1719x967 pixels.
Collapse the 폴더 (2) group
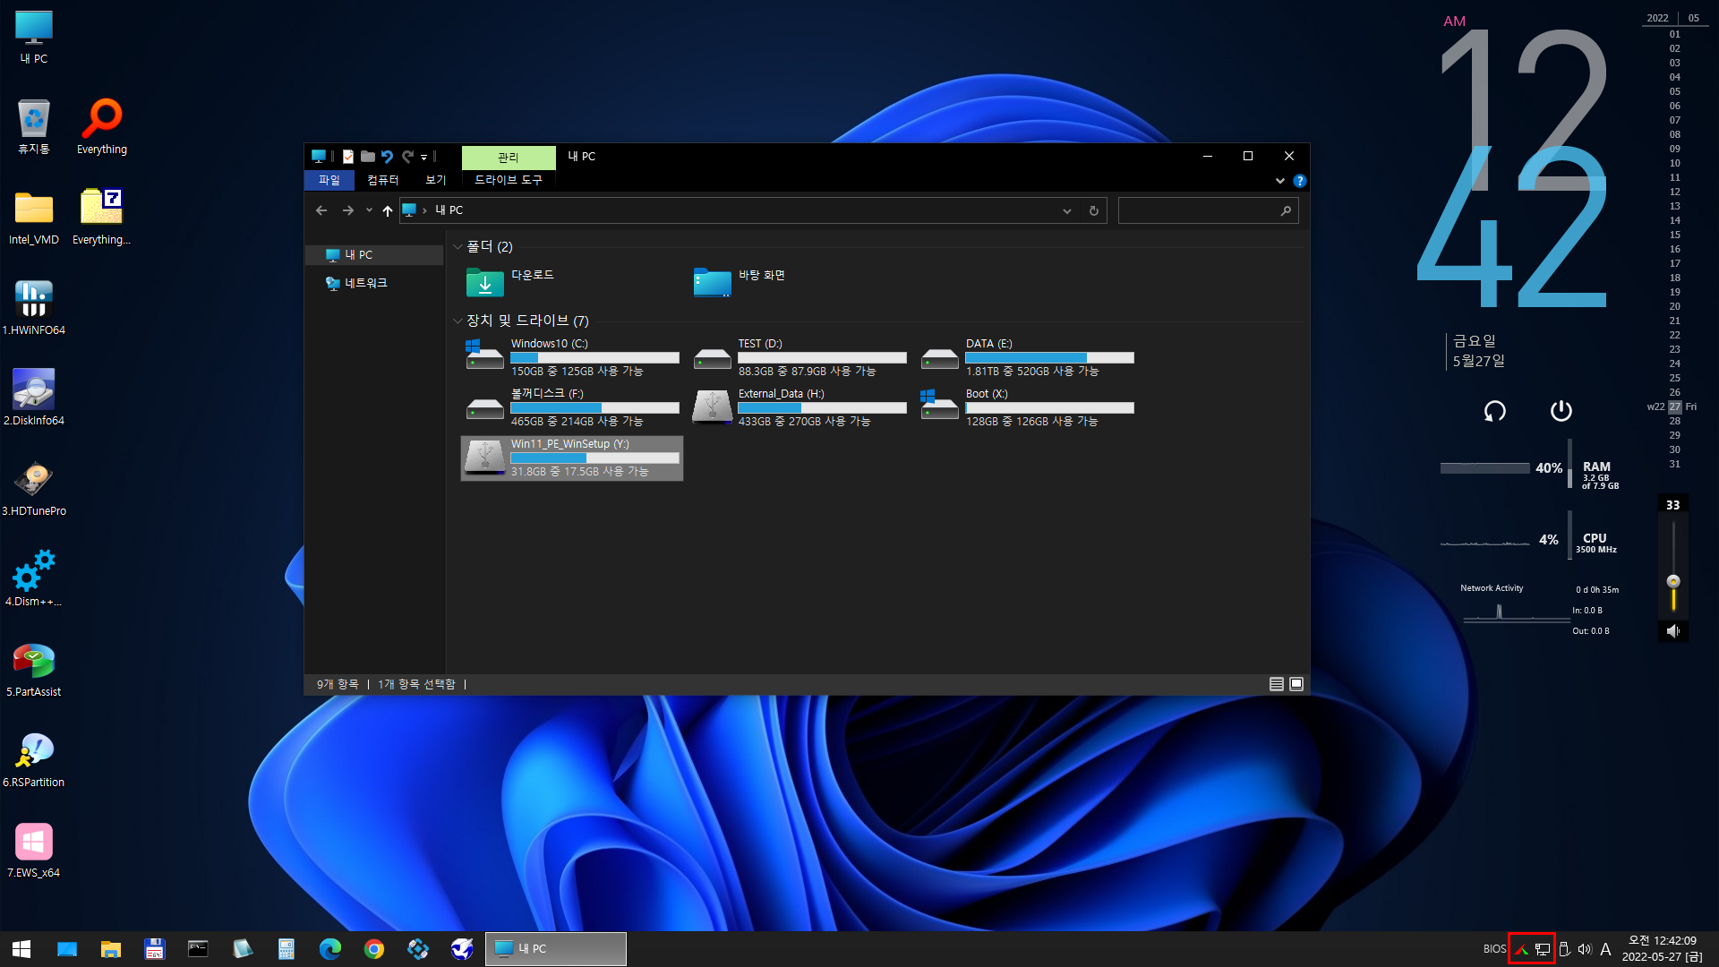coord(458,247)
